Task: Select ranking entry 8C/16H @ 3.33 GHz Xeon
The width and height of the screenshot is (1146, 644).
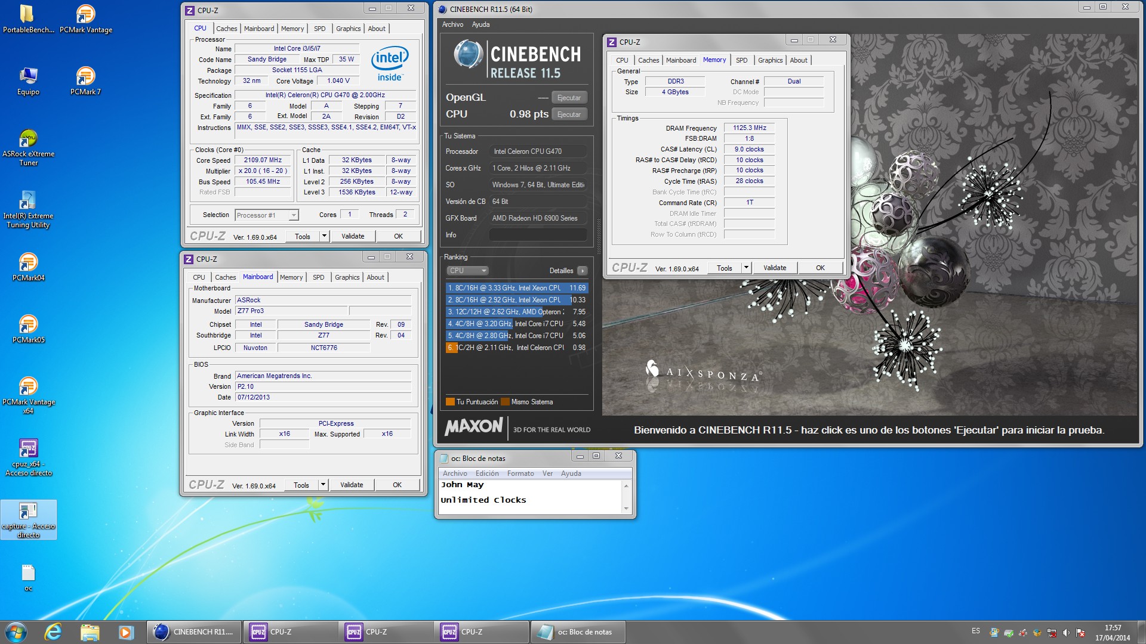Action: coord(517,288)
